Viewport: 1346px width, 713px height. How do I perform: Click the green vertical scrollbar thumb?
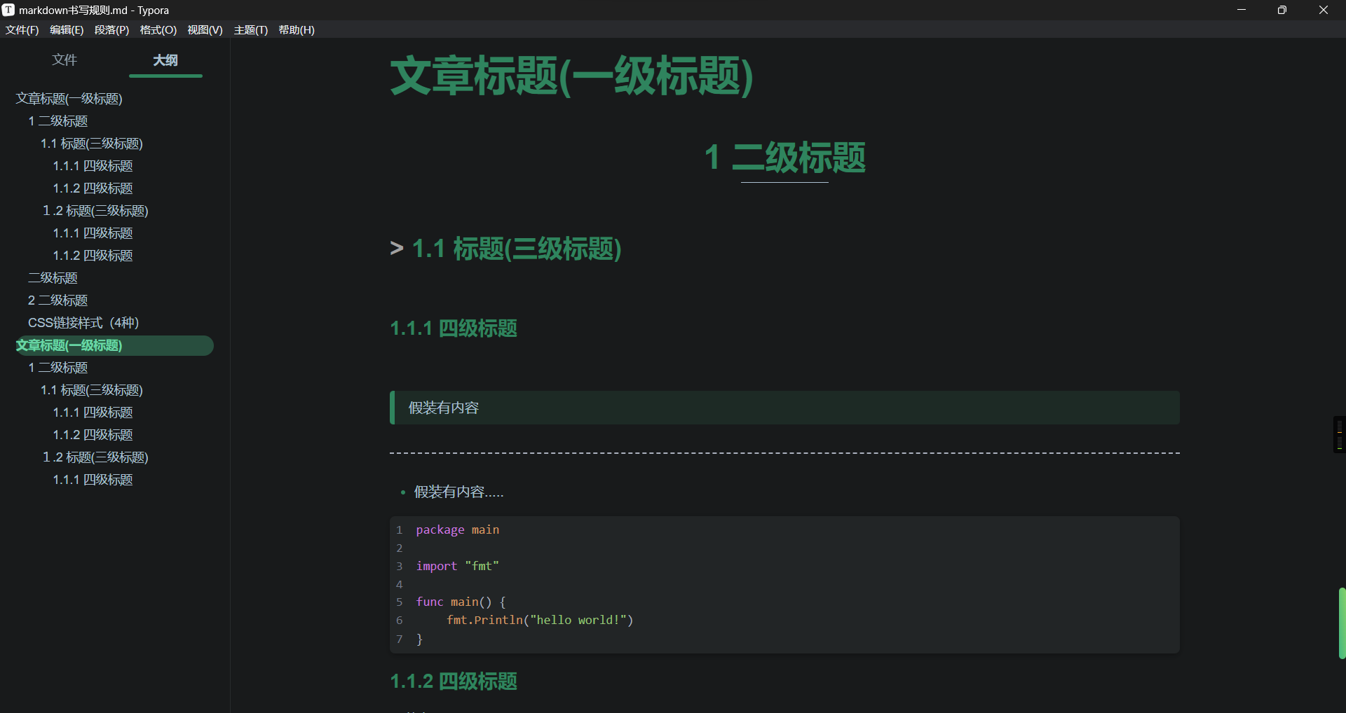point(1342,623)
